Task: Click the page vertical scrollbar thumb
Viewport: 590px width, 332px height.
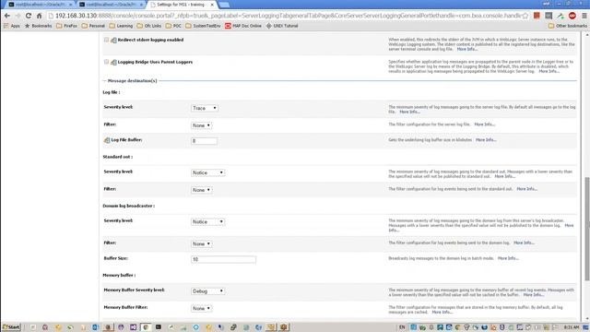Action: point(587,229)
